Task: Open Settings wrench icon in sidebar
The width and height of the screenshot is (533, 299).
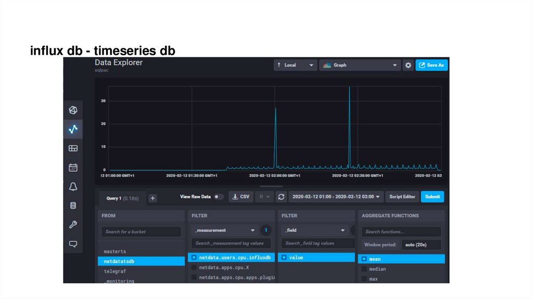Action: pyautogui.click(x=73, y=225)
